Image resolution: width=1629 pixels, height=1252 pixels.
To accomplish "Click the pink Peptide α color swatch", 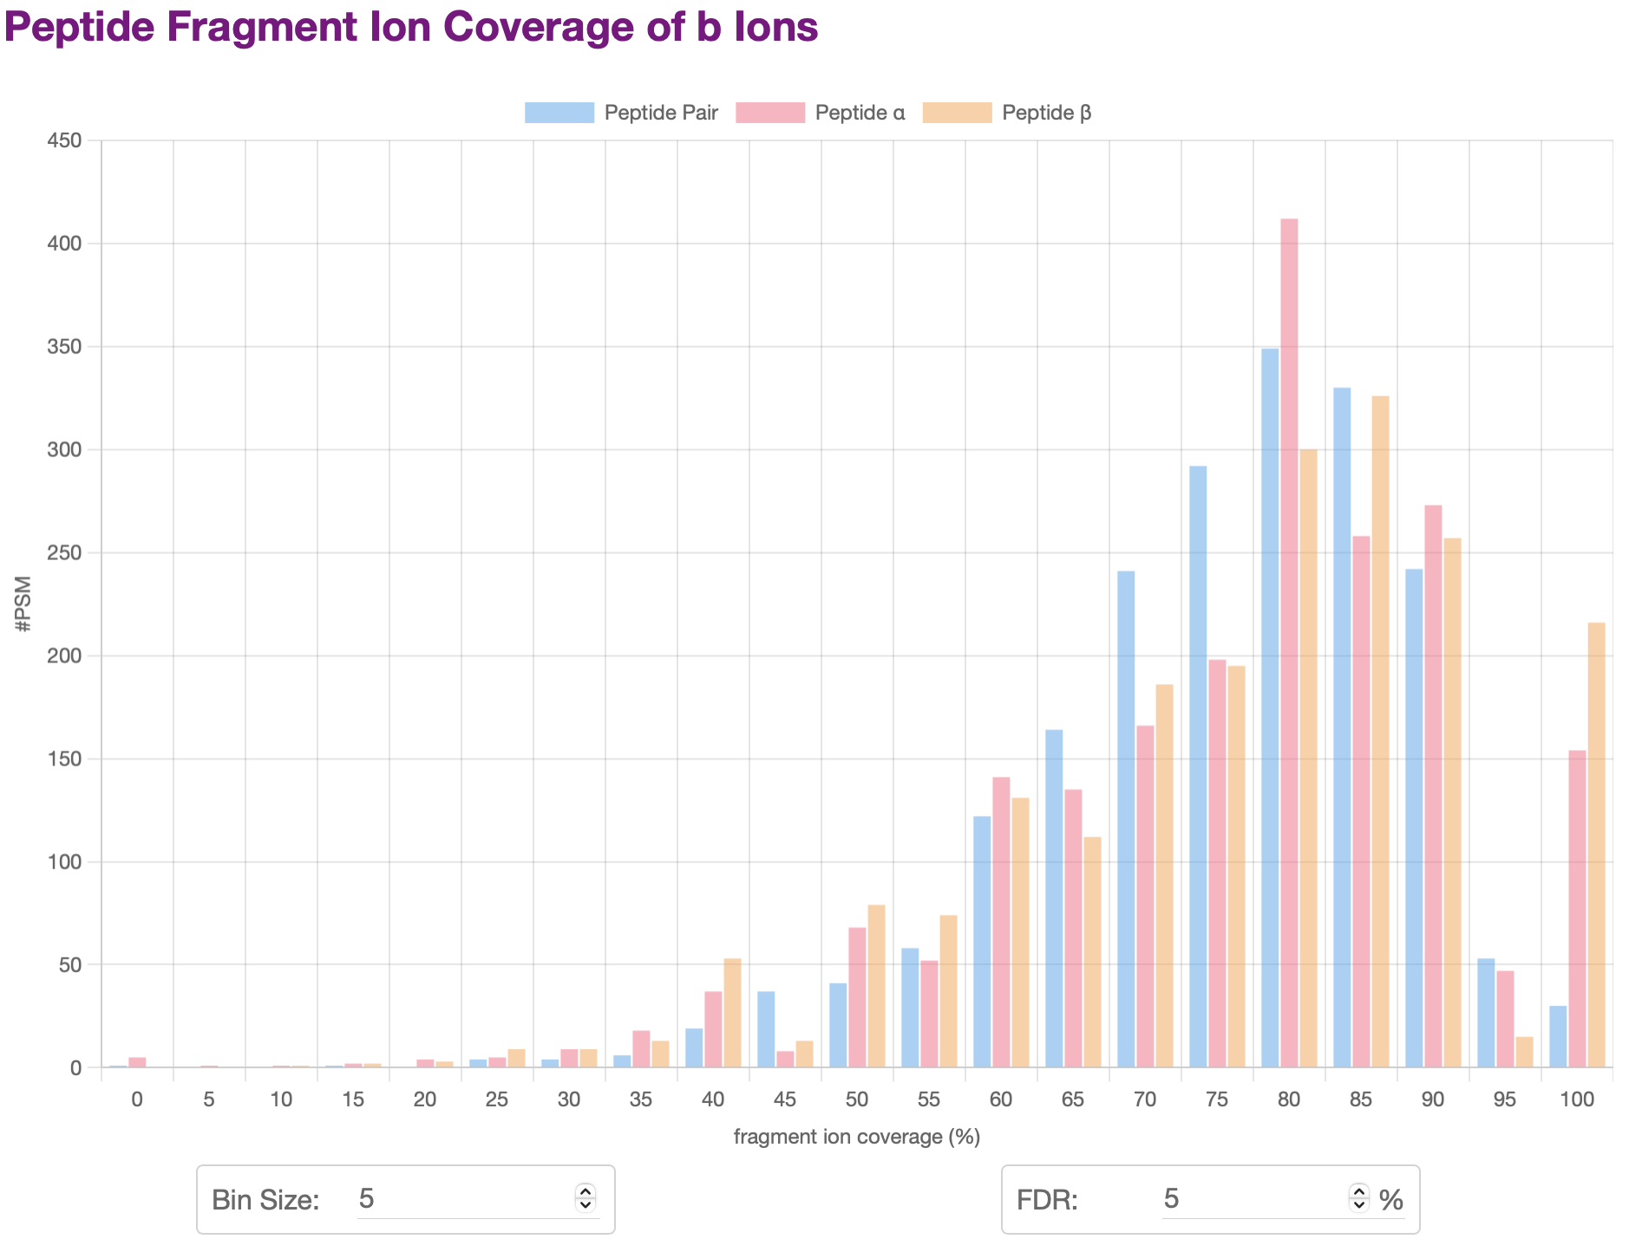I will [x=769, y=112].
